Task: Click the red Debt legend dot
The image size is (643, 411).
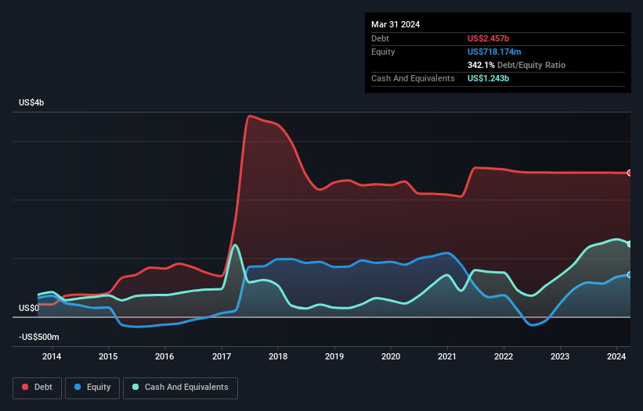Action: 25,387
